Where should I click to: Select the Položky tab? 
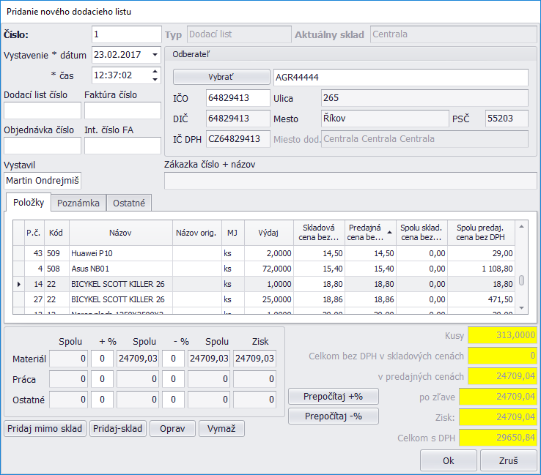tap(30, 203)
